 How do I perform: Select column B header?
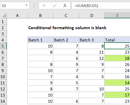click(x=41, y=15)
